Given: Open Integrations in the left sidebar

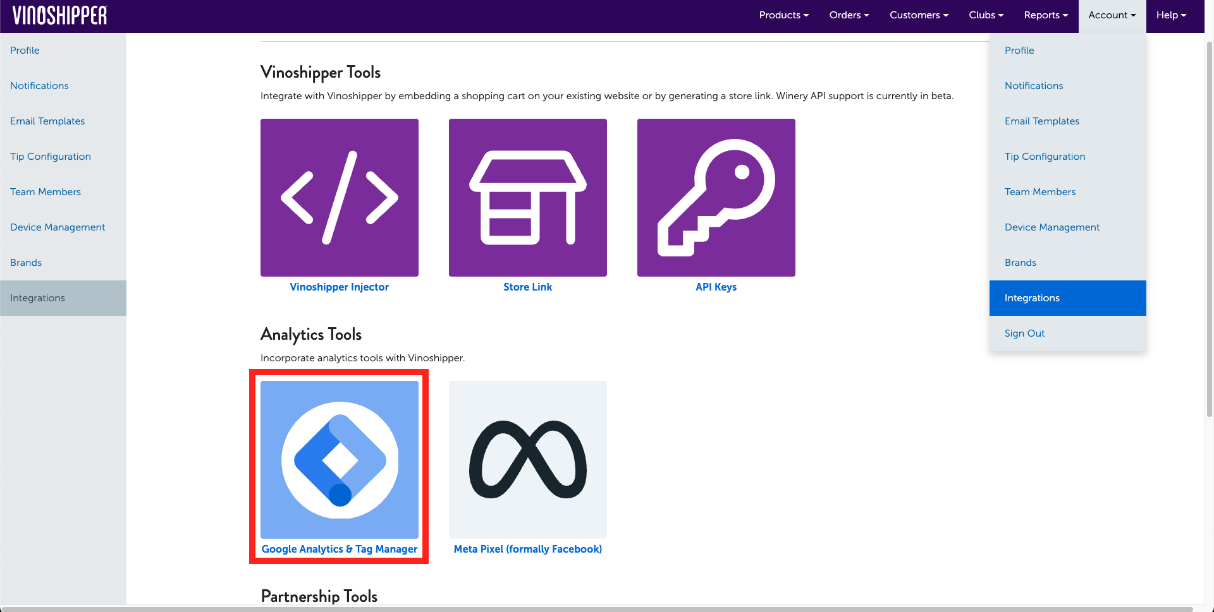Looking at the screenshot, I should pos(63,298).
